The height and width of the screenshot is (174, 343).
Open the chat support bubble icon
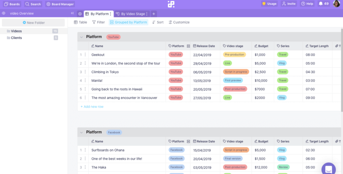[x=329, y=169]
